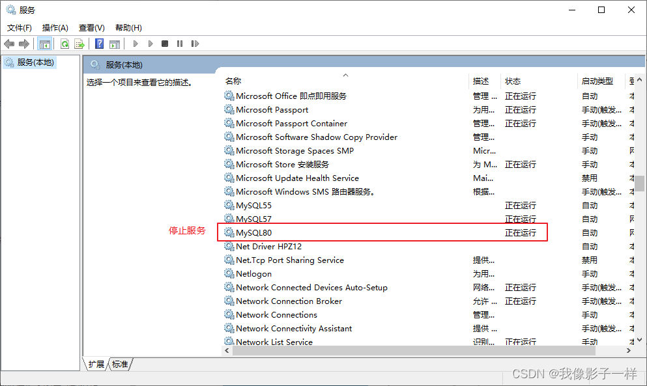Select Microsoft Software Shadow Copy Provider
Image resolution: width=647 pixels, height=386 pixels.
point(427,137)
